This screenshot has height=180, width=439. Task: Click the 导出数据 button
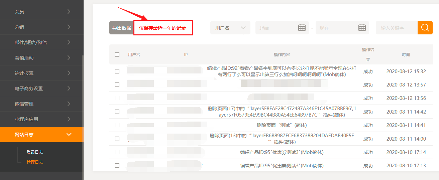point(121,28)
